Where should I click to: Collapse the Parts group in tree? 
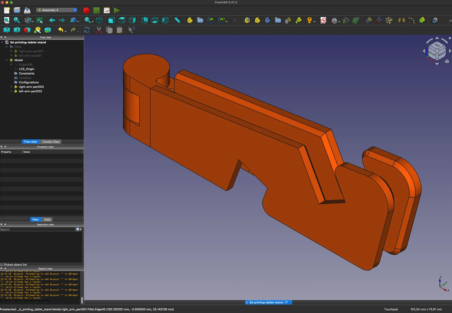7,47
